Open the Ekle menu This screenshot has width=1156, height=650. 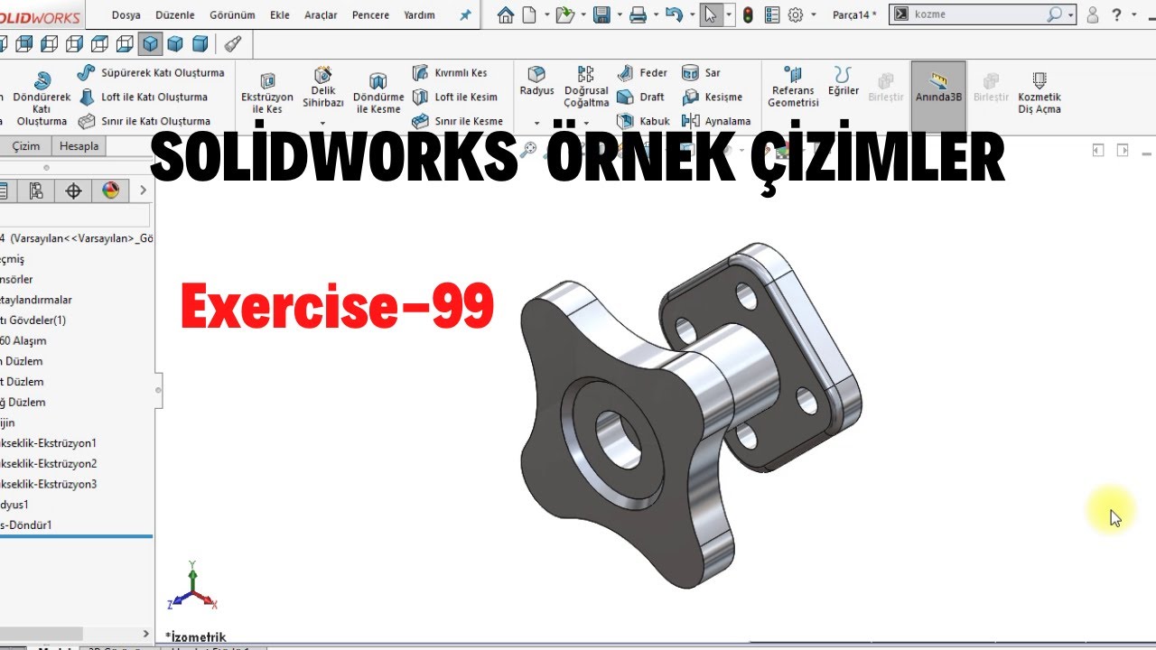click(280, 15)
